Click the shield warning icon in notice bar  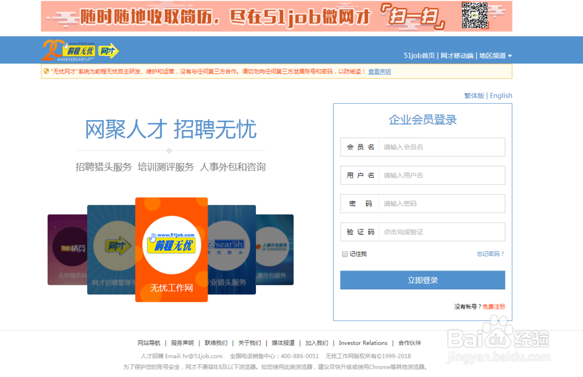(x=46, y=72)
